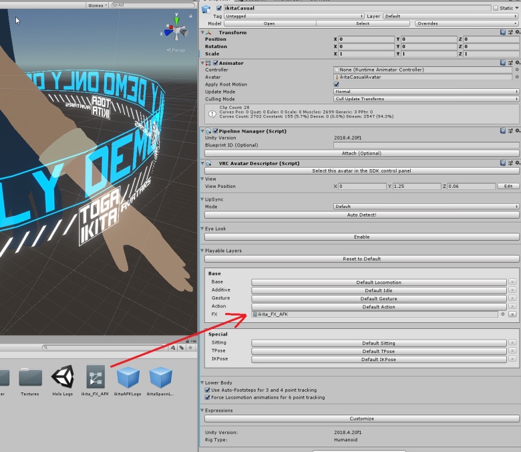521x452 pixels.
Task: Select the ikita_FX_AFK animator controller asset
Action: coord(95,380)
